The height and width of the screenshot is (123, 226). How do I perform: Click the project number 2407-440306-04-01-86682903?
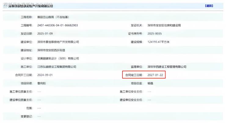(x=57, y=26)
